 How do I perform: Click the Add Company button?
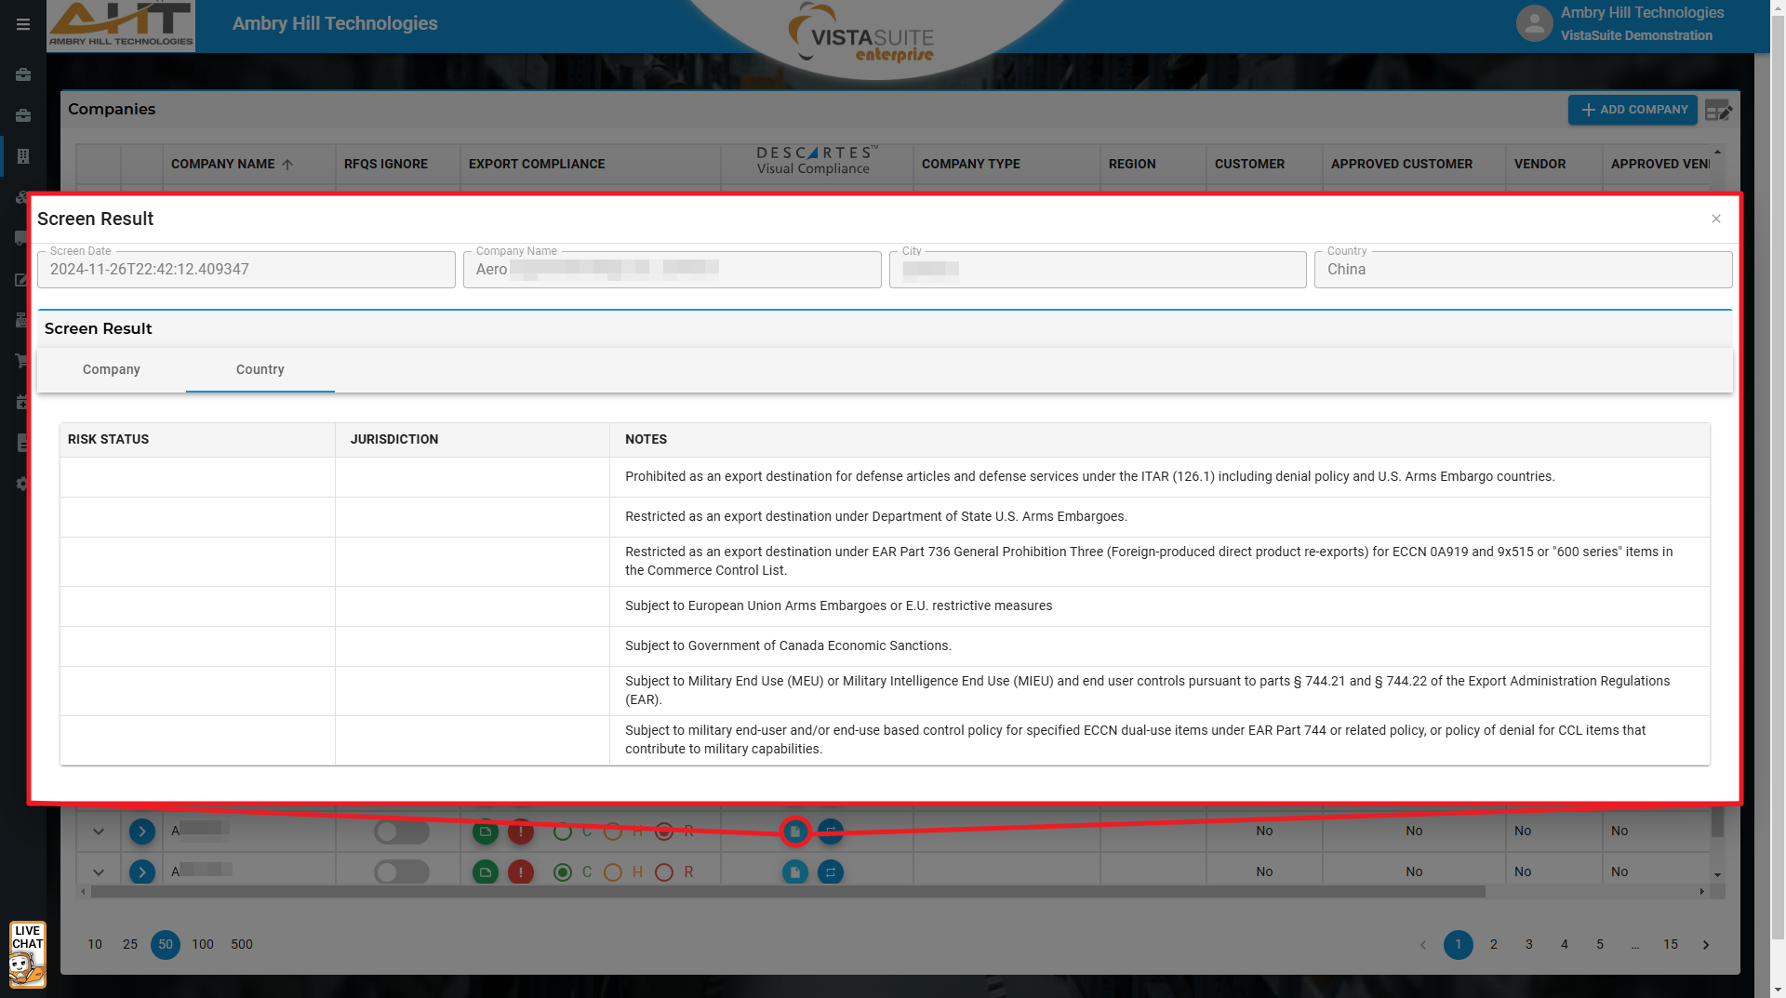[x=1633, y=110]
